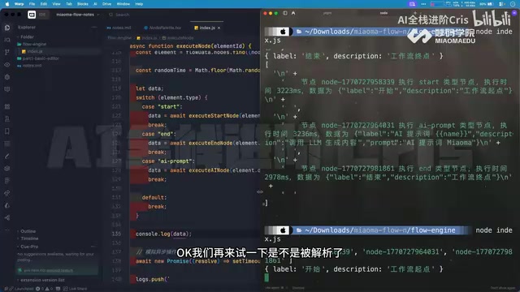The height and width of the screenshot is (292, 520).
Task: Click flow-engine in the editor breadcrumb
Action: tap(119, 38)
